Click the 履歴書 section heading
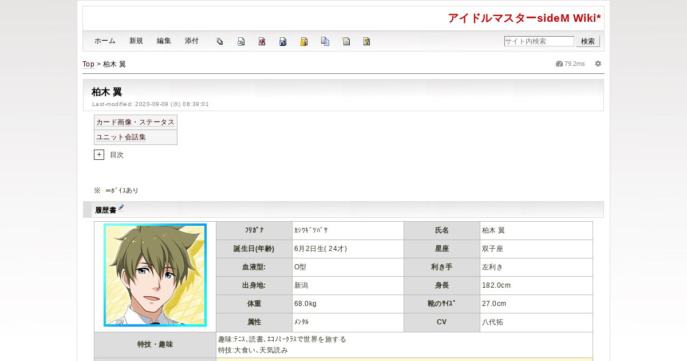 tap(105, 210)
